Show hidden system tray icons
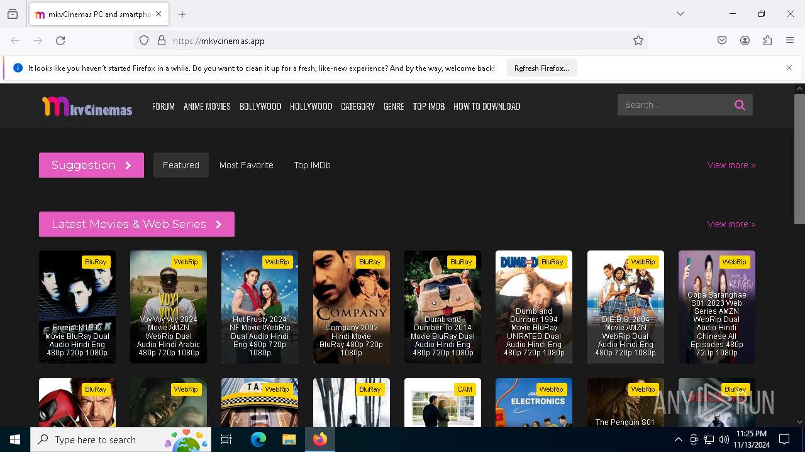Viewport: 805px width, 452px height. tap(678, 439)
